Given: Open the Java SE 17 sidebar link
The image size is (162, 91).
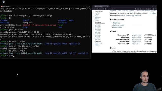Looking at the screenshot, I should 98,25.
